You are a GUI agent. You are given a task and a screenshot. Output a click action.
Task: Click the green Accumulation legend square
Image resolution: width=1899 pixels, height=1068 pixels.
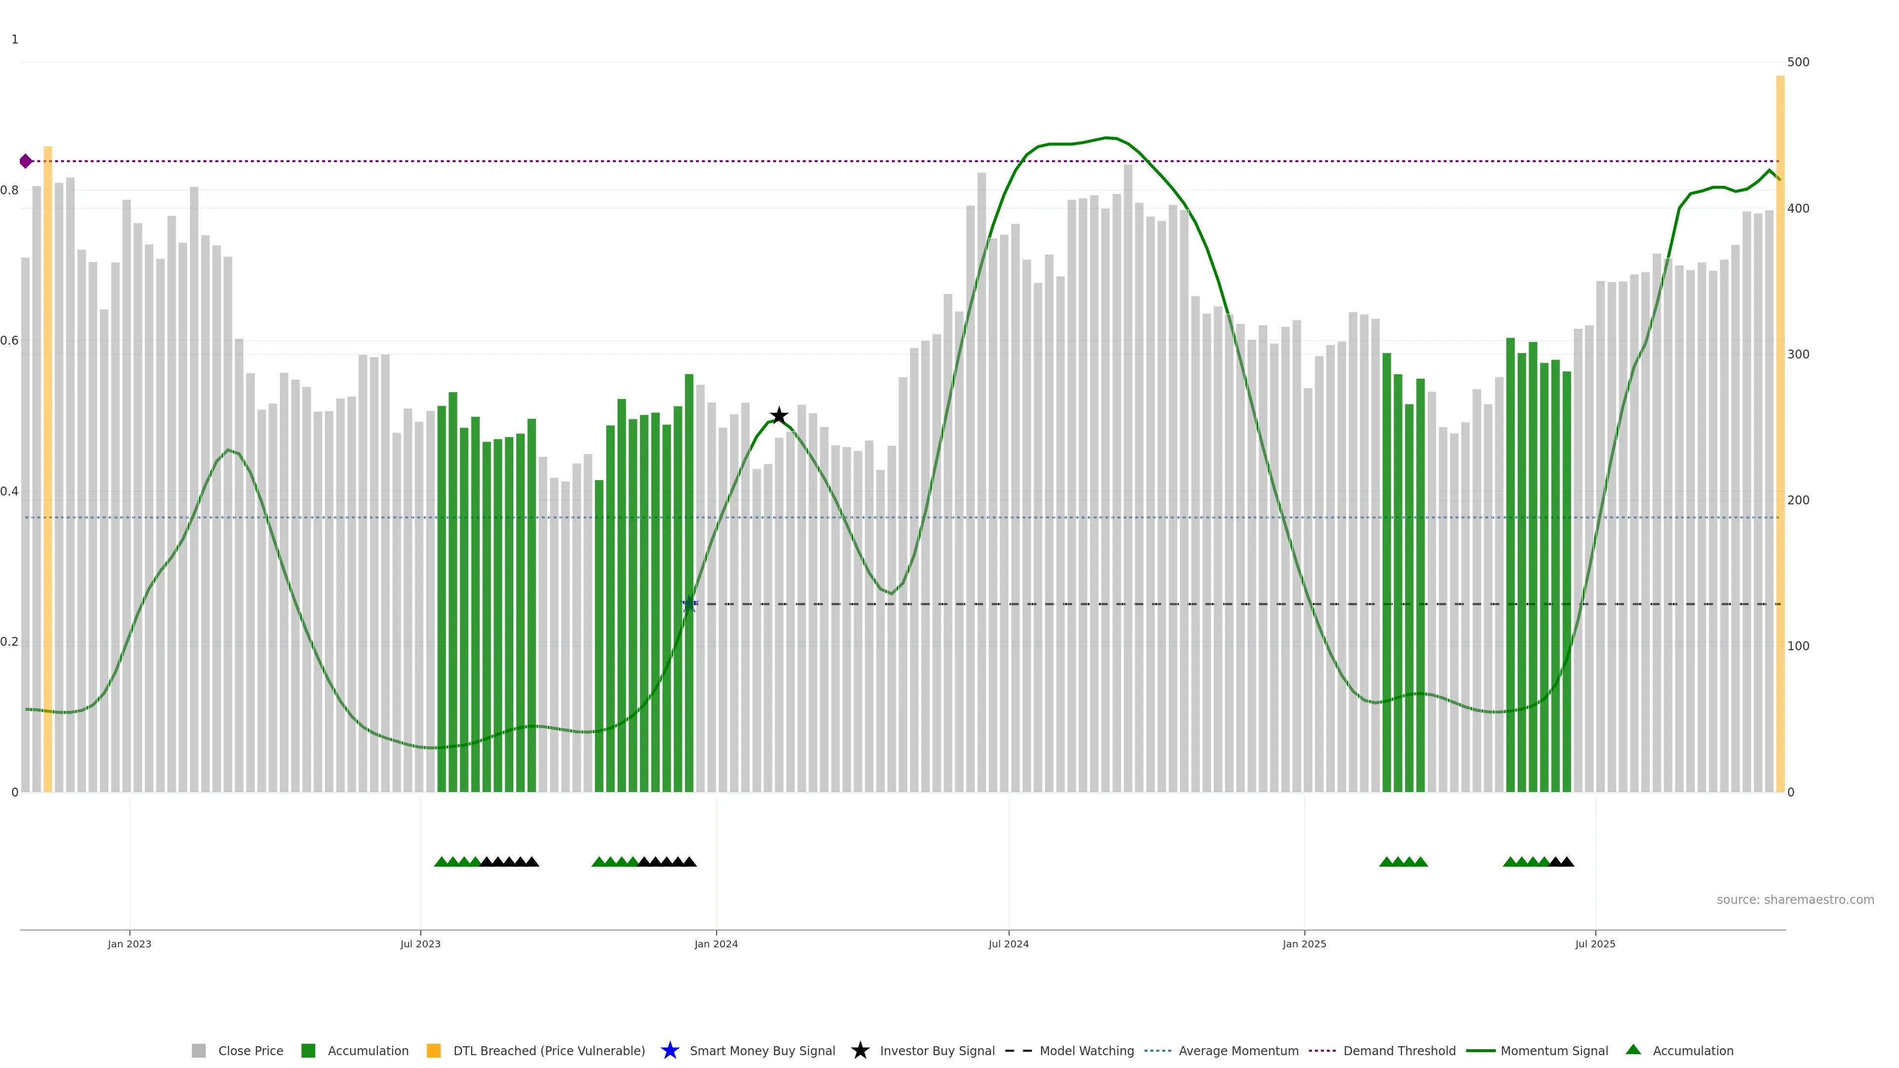click(308, 1050)
